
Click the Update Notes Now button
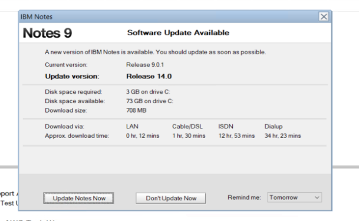(x=78, y=198)
